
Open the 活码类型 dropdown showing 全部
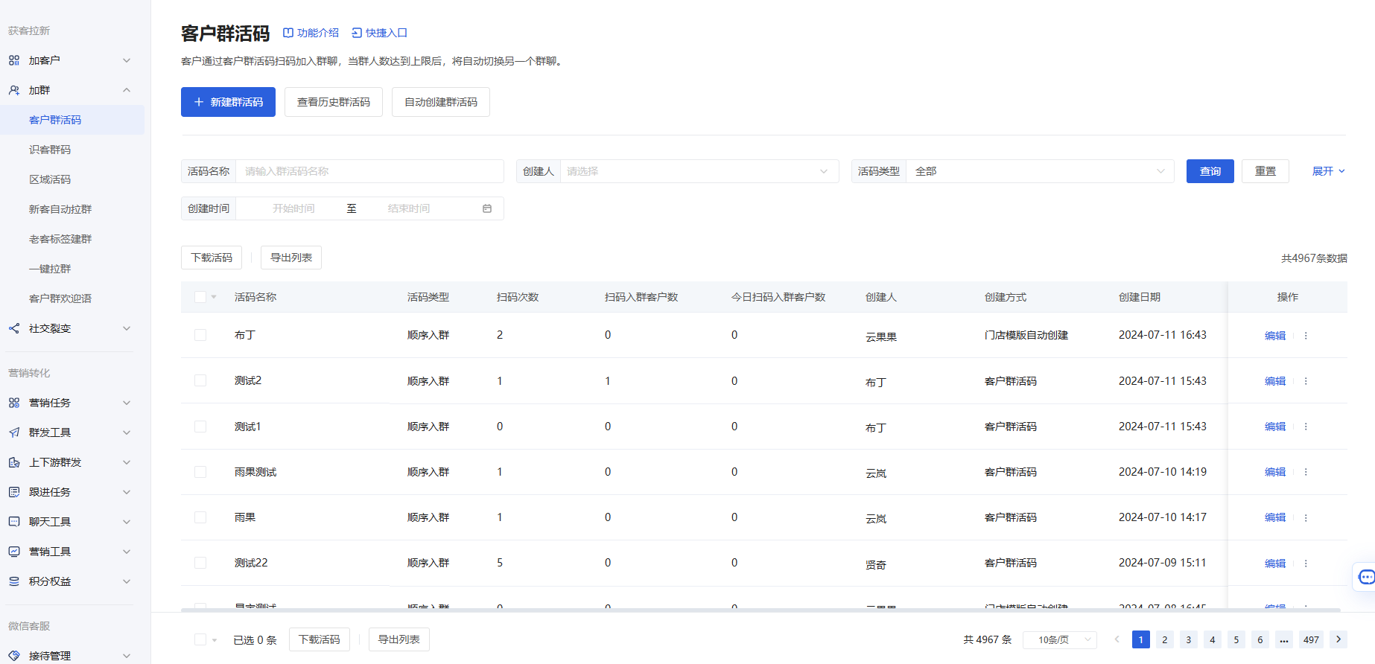pyautogui.click(x=1040, y=171)
